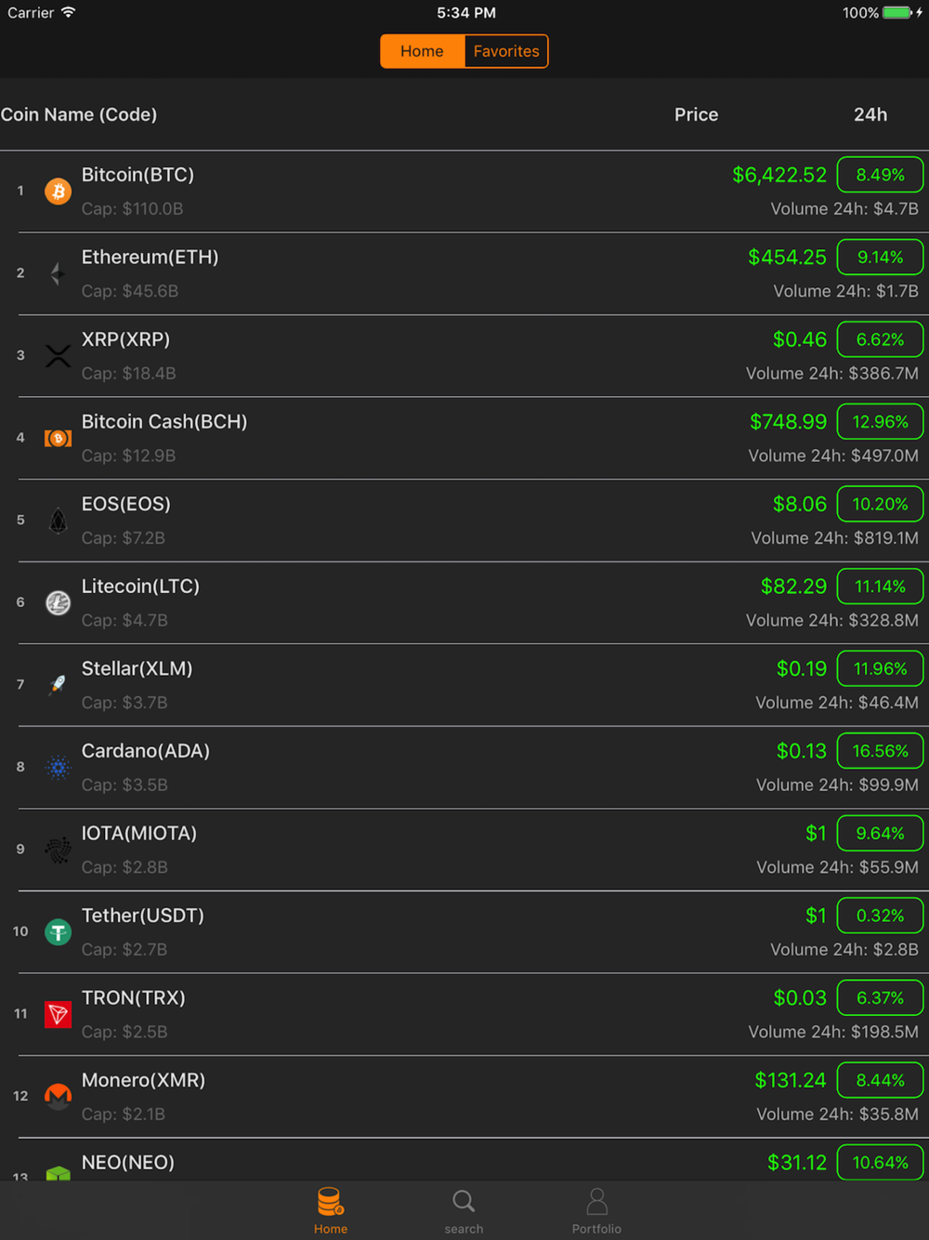Screen dimensions: 929x1240
Task: Tap the Monero logo icon
Action: (x=58, y=1096)
